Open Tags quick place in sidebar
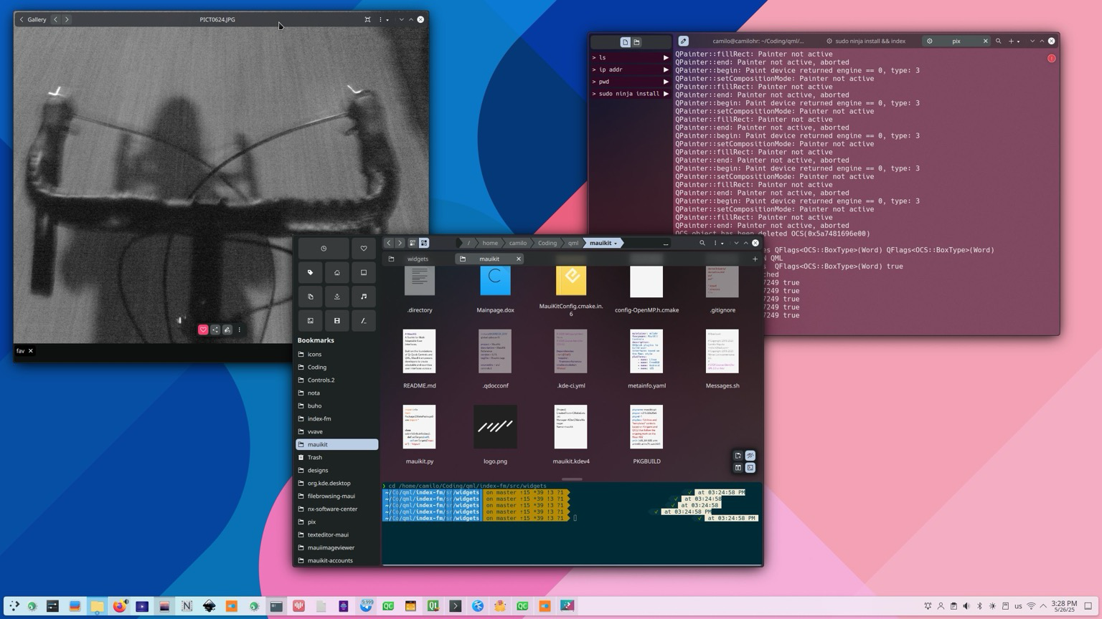 point(311,273)
